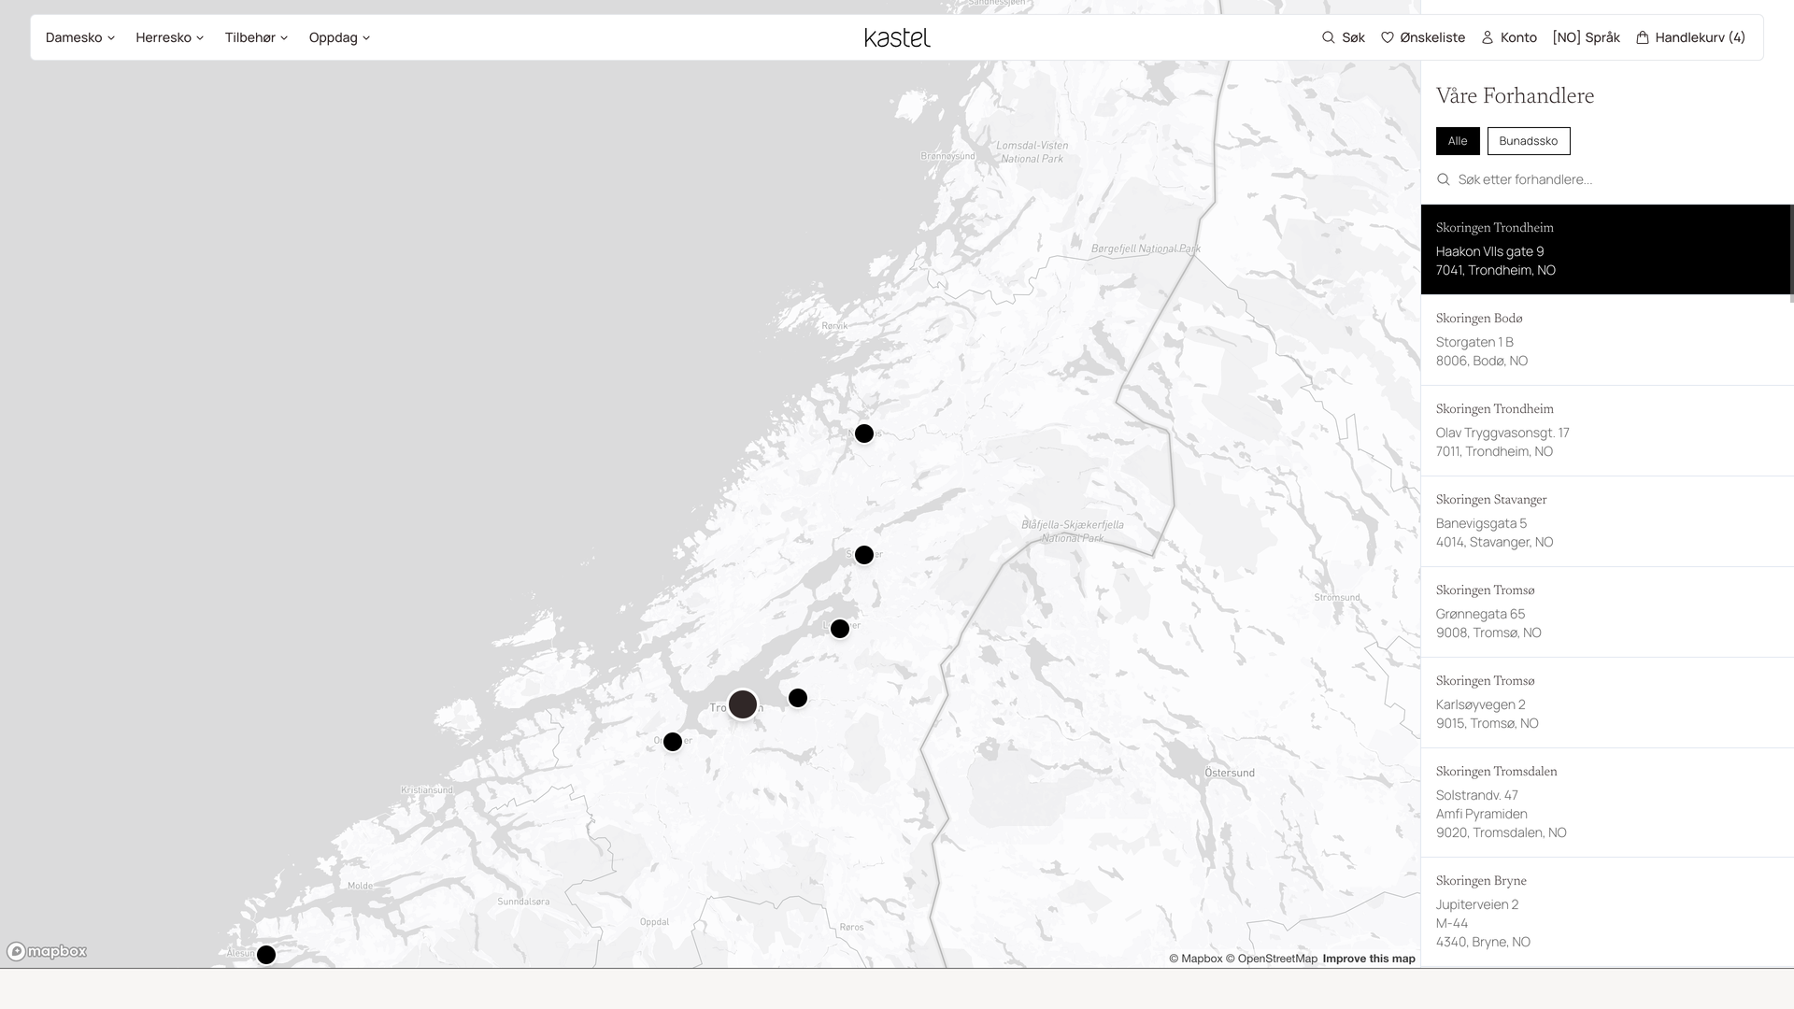Image resolution: width=1794 pixels, height=1009 pixels.
Task: Select the Skoringen Bodø retailer
Action: [x=1607, y=340]
